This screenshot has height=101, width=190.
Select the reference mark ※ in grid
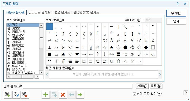coord(98,48)
